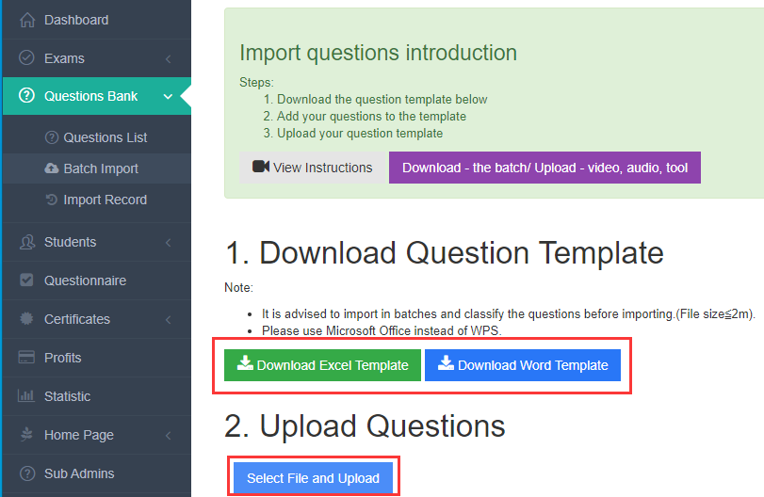Click the 'Import questions introduction' heading
This screenshot has width=764, height=497.
click(378, 53)
